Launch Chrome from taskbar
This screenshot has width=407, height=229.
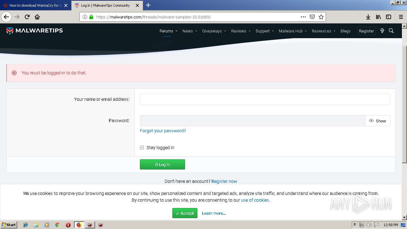(x=57, y=225)
